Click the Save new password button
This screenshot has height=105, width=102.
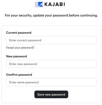[51, 95]
